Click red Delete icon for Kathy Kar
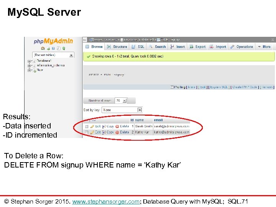276x207 pixels. click(117, 132)
